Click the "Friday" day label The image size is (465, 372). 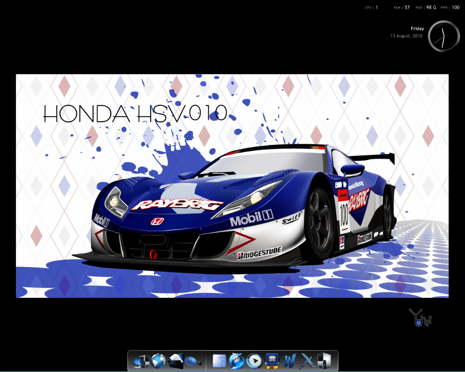[417, 29]
